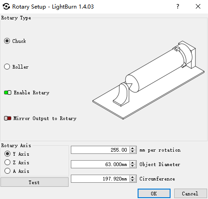Viewport: 208px width, 199px height.
Task: Click the LightBurn app icon in title bar
Action: 6,6
